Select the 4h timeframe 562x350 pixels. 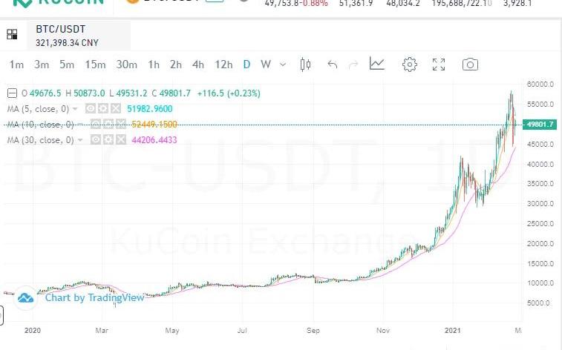197,65
